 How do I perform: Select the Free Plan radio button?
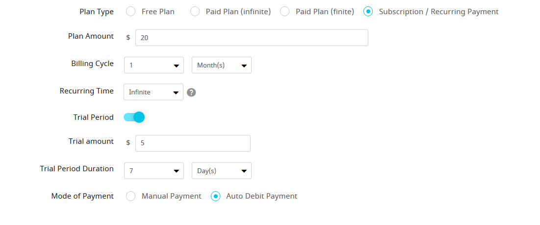click(x=130, y=12)
